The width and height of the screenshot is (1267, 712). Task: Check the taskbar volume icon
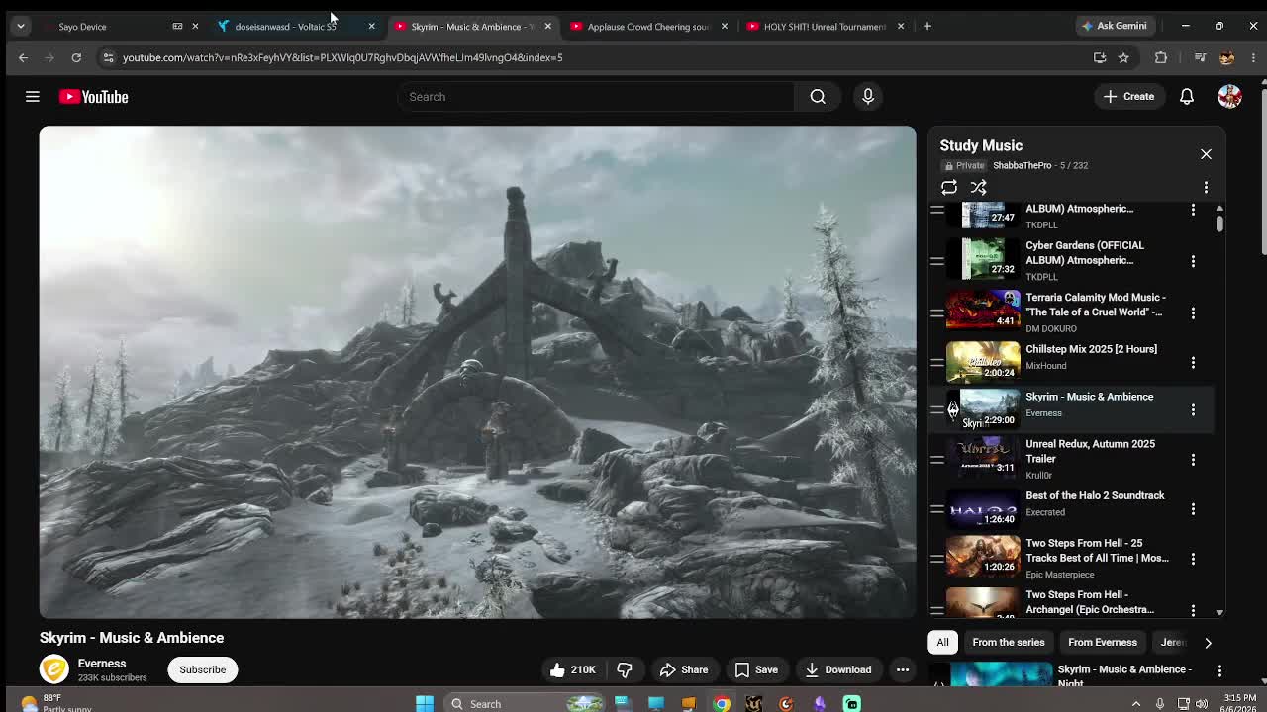point(1203,703)
